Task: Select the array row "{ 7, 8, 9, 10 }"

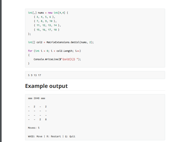Action: coord(45,21)
